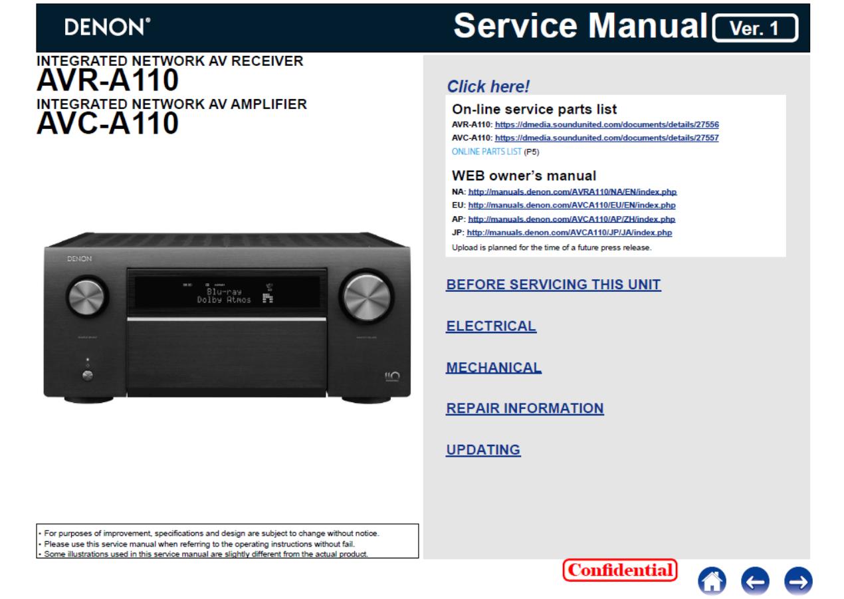Screen dimensions: 844x599
Task: Select the AVC-A110 model title
Action: pos(107,123)
